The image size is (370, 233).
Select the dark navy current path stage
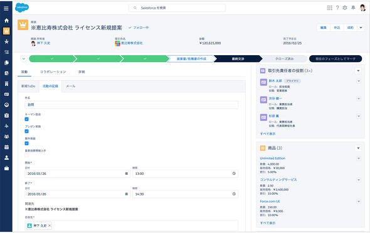(238, 59)
